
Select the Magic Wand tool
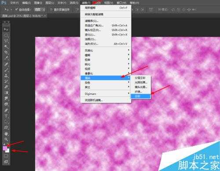(x=6, y=47)
